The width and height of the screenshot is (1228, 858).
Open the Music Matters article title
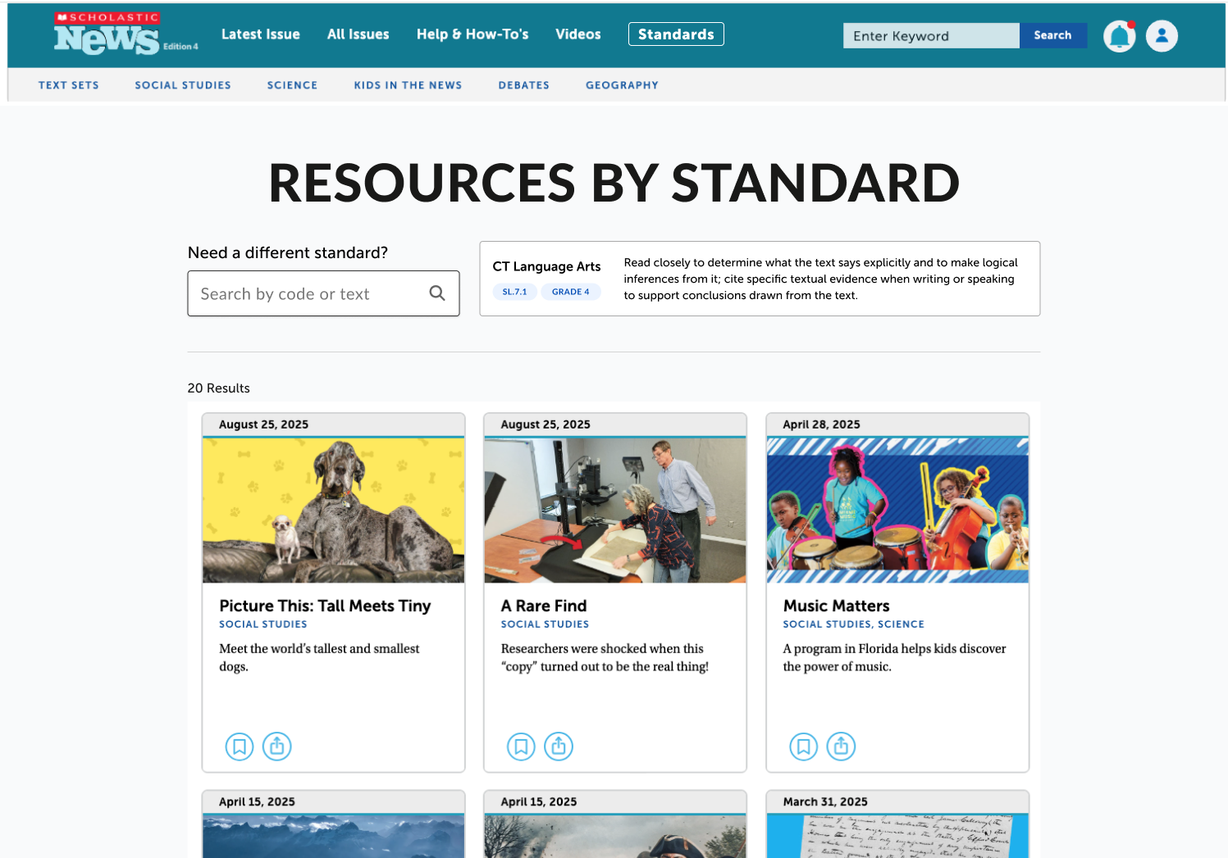[836, 606]
